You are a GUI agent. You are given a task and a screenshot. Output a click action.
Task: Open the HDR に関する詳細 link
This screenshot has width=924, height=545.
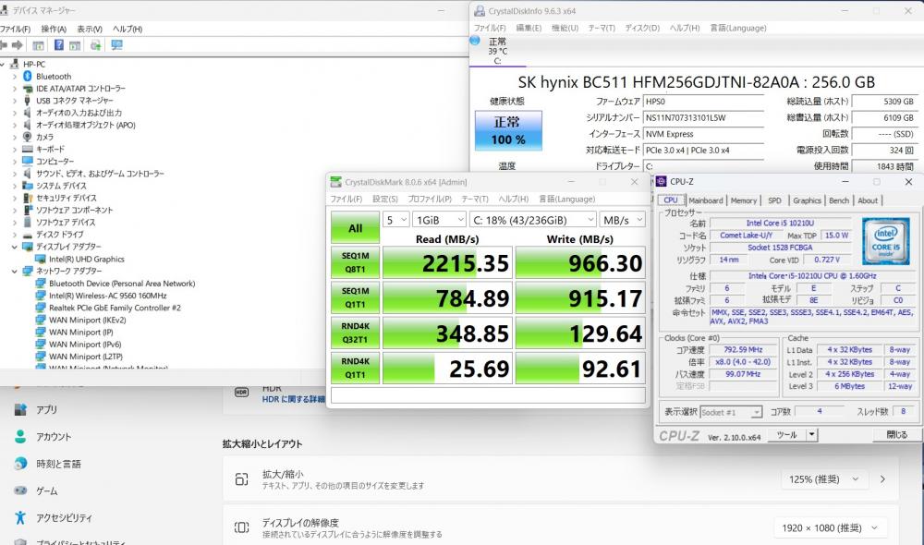294,399
